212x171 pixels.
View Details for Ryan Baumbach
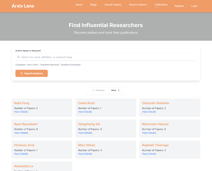[x=21, y=133]
